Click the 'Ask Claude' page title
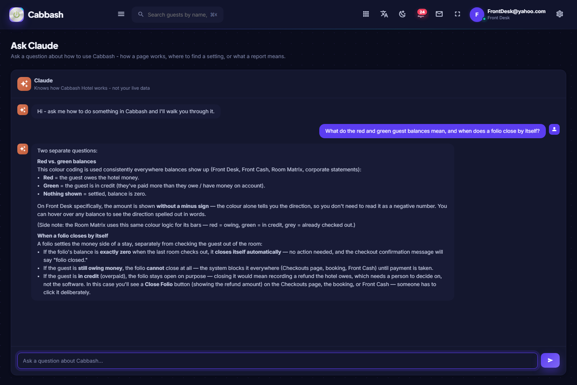This screenshot has height=385, width=577. [35, 46]
